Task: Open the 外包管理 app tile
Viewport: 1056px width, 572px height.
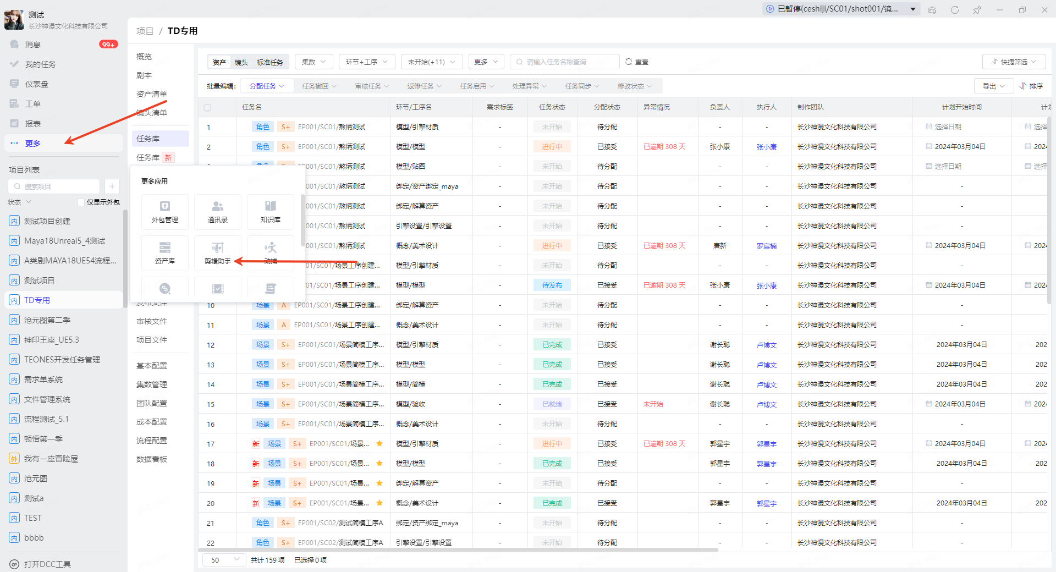Action: pyautogui.click(x=165, y=212)
